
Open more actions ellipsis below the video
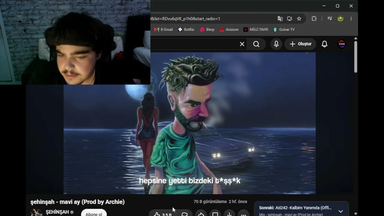click(x=244, y=214)
